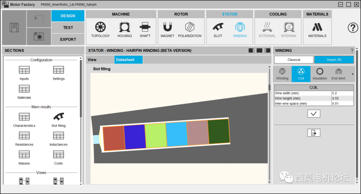Click the ROTOR group header
The width and height of the screenshot is (361, 194).
pos(181,14)
